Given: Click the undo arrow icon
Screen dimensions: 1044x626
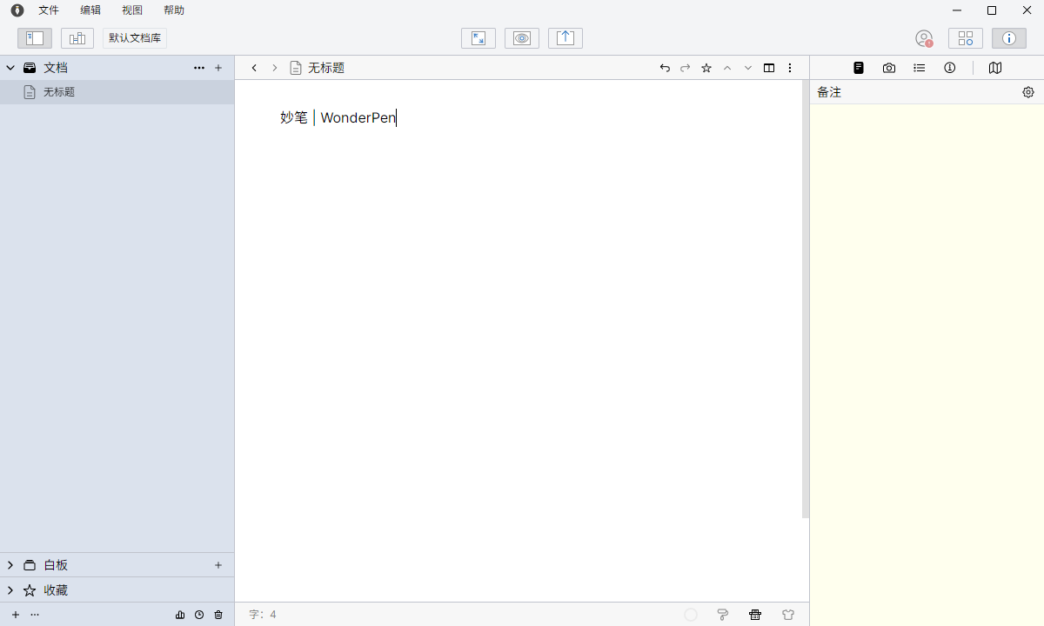Looking at the screenshot, I should pyautogui.click(x=665, y=68).
